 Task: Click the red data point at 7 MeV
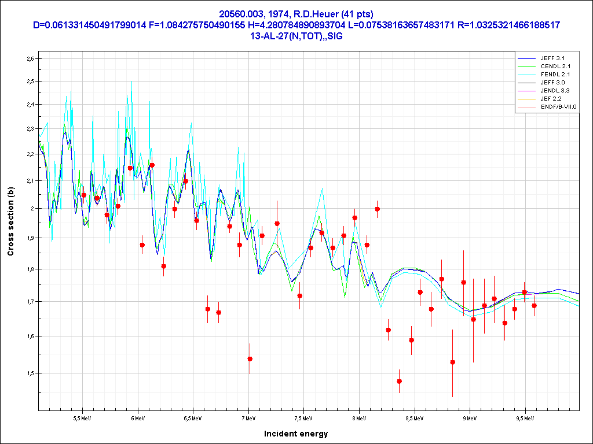point(250,359)
